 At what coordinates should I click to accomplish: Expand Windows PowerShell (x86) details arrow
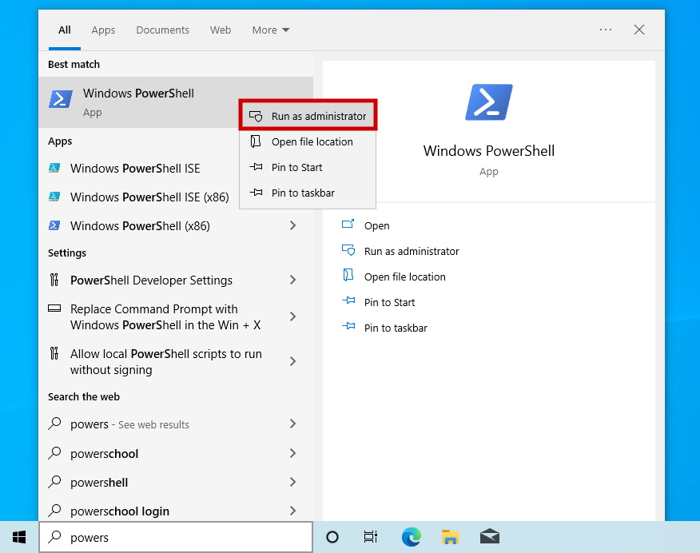tap(292, 226)
